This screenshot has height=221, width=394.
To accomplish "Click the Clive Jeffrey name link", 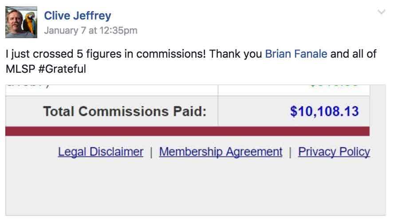I will [x=77, y=16].
